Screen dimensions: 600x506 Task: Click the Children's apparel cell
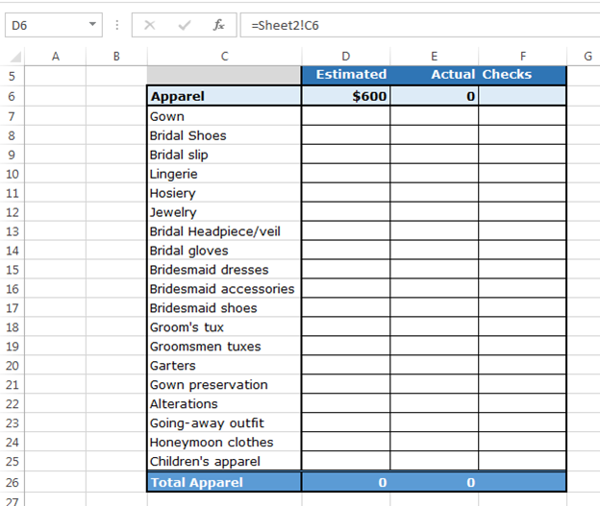point(224,461)
